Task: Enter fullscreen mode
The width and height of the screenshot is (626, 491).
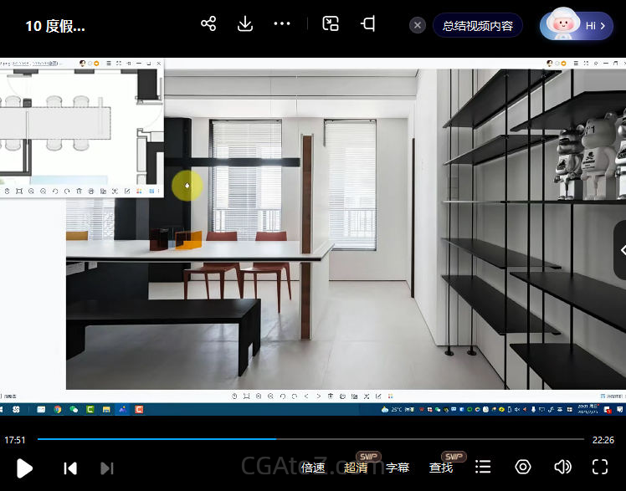Action: click(600, 467)
